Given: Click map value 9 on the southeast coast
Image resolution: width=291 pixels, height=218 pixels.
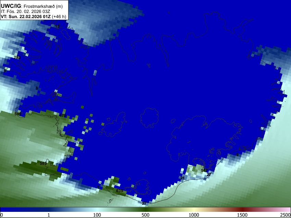Looking at the screenshot, I should [x=237, y=155].
